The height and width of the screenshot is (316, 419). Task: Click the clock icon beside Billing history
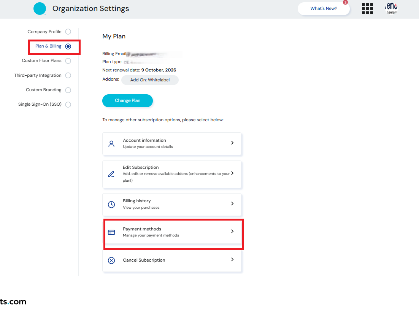tap(111, 205)
